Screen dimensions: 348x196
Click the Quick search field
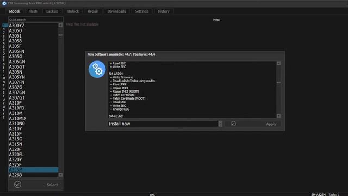pyautogui.click(x=35, y=20)
